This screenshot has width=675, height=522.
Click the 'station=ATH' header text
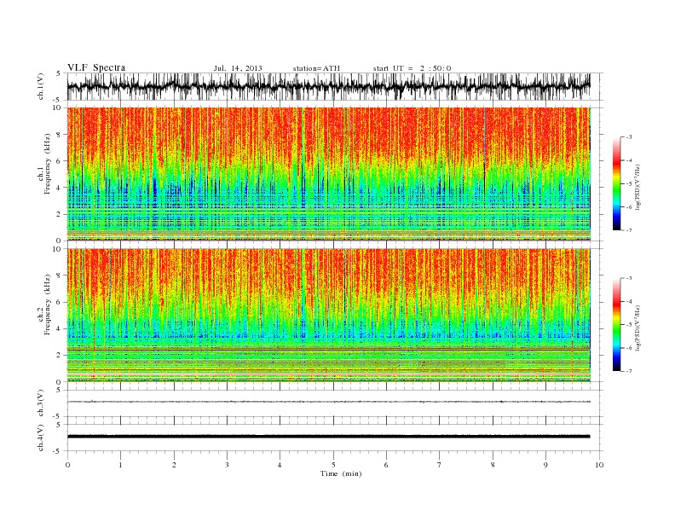point(316,68)
